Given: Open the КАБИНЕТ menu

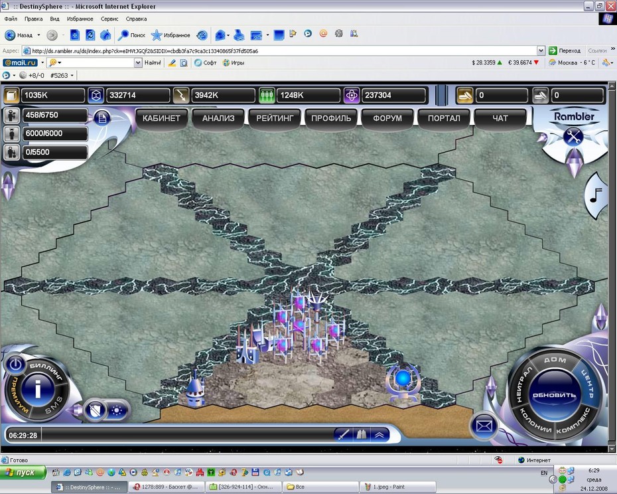Looking at the screenshot, I should [x=161, y=118].
